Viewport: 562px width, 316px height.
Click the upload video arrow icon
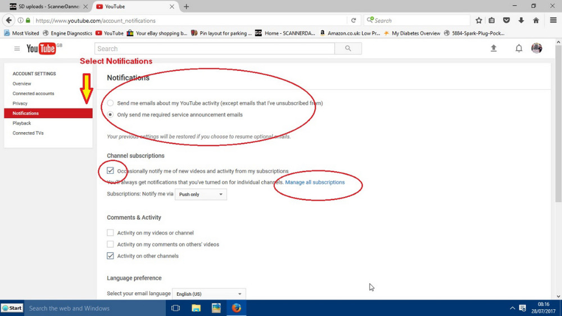[493, 48]
